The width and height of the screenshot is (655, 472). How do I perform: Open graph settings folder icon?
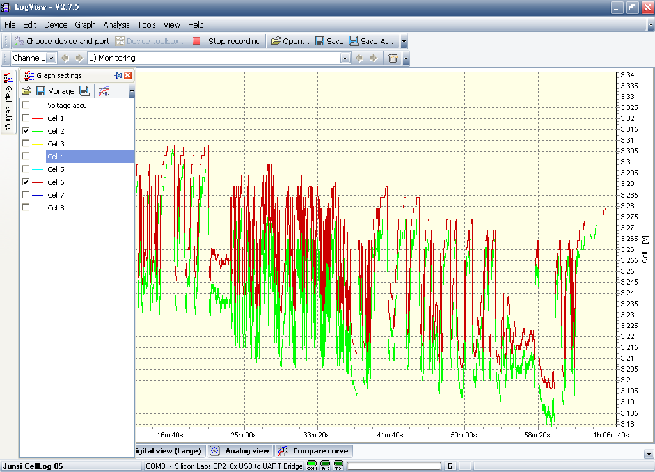point(27,91)
